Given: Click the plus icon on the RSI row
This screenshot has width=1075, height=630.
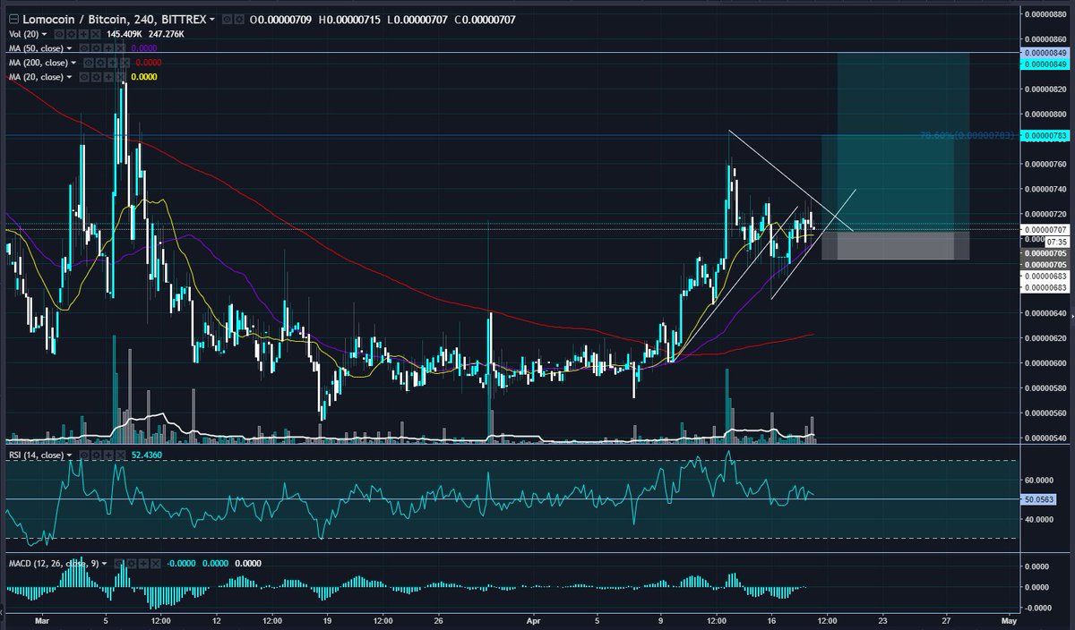Looking at the screenshot, I should pos(108,455).
